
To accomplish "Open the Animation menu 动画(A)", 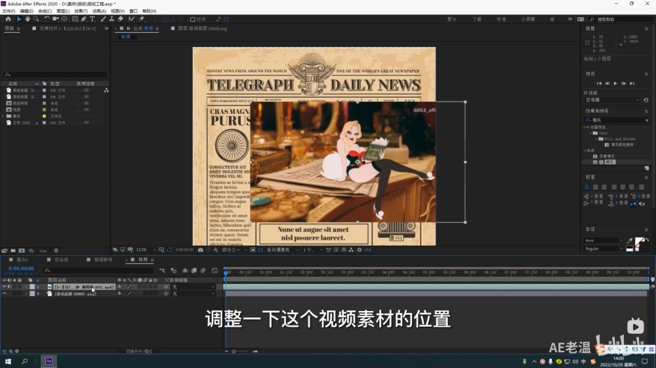I will (x=99, y=11).
